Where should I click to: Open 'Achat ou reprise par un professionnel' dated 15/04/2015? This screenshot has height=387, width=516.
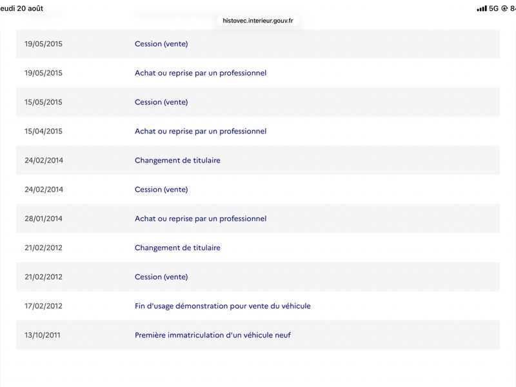tap(201, 132)
